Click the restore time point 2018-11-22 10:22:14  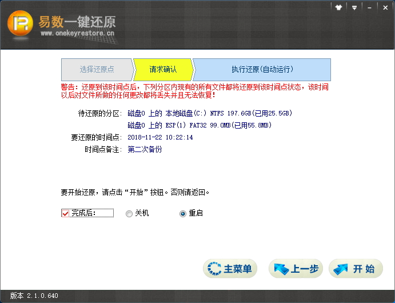point(160,137)
